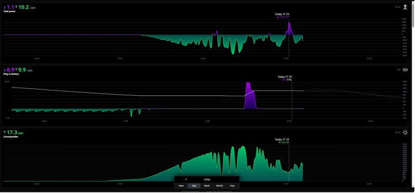Switch to Month view
The width and height of the screenshot is (415, 193).
[219, 186]
